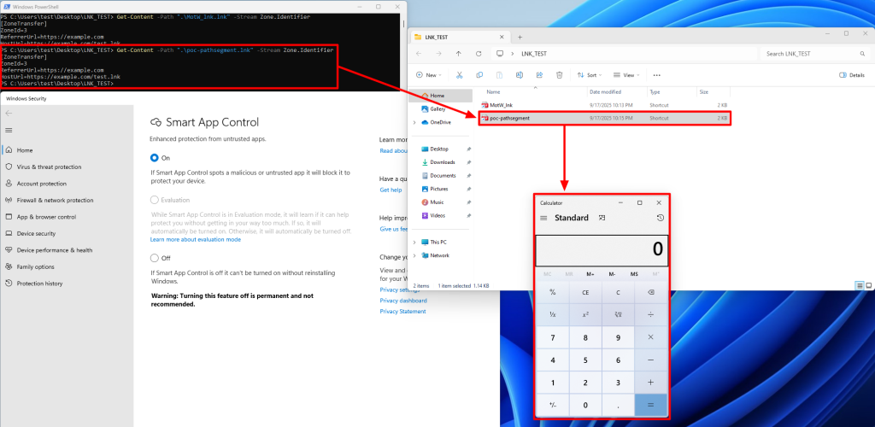
Task: Refresh the LNK_TEST folder view
Action: [479, 54]
